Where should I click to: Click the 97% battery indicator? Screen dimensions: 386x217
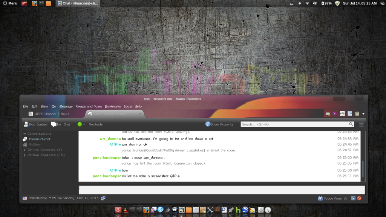point(326,3)
